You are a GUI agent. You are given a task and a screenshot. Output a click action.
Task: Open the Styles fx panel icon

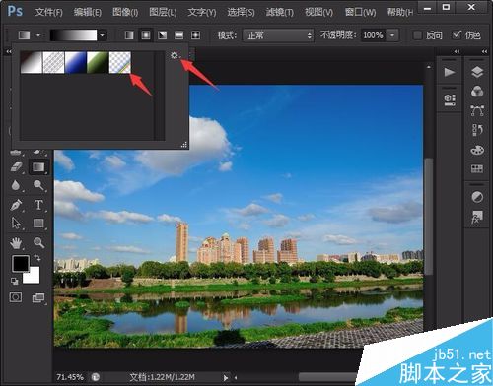tap(477, 217)
